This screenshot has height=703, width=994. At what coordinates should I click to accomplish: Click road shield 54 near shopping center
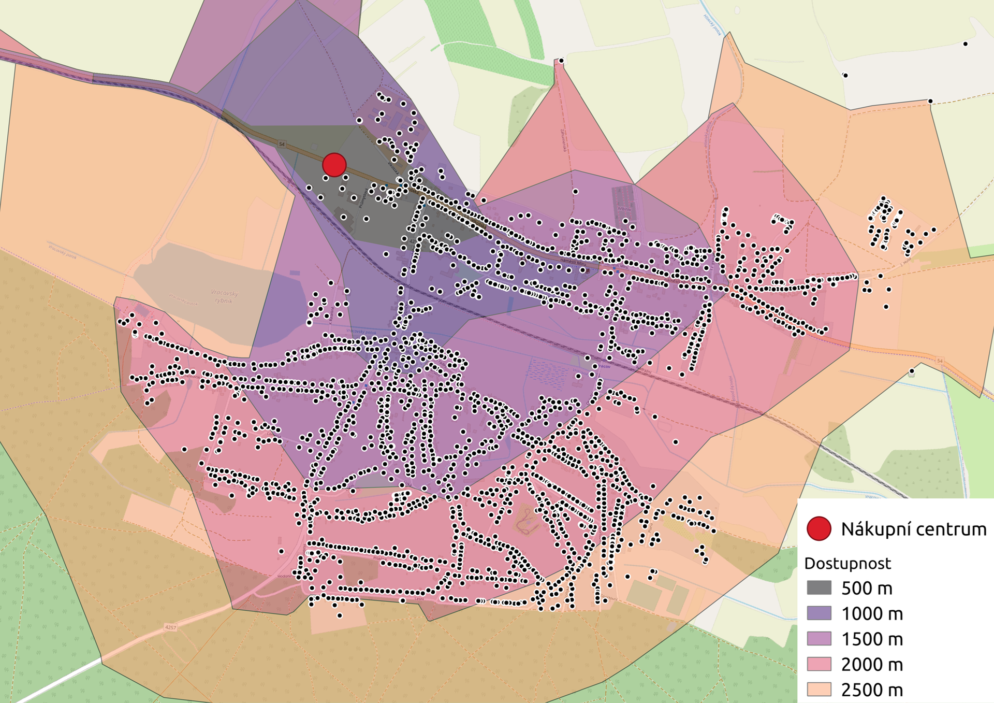coord(282,144)
